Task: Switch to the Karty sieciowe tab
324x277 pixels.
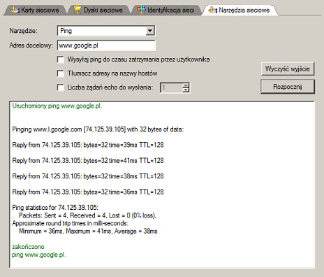Action: click(35, 10)
